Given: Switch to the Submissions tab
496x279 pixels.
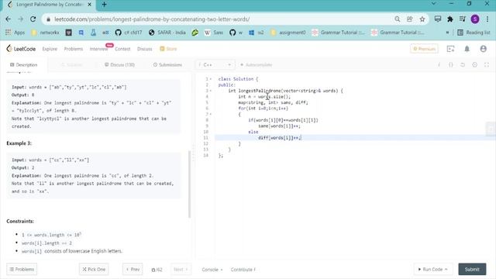Looking at the screenshot, I should (167, 64).
